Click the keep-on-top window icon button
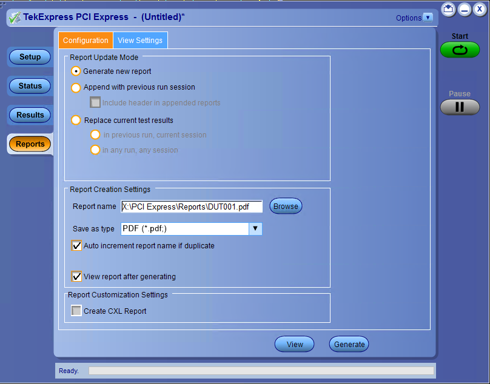The height and width of the screenshot is (384, 490). pyautogui.click(x=448, y=9)
